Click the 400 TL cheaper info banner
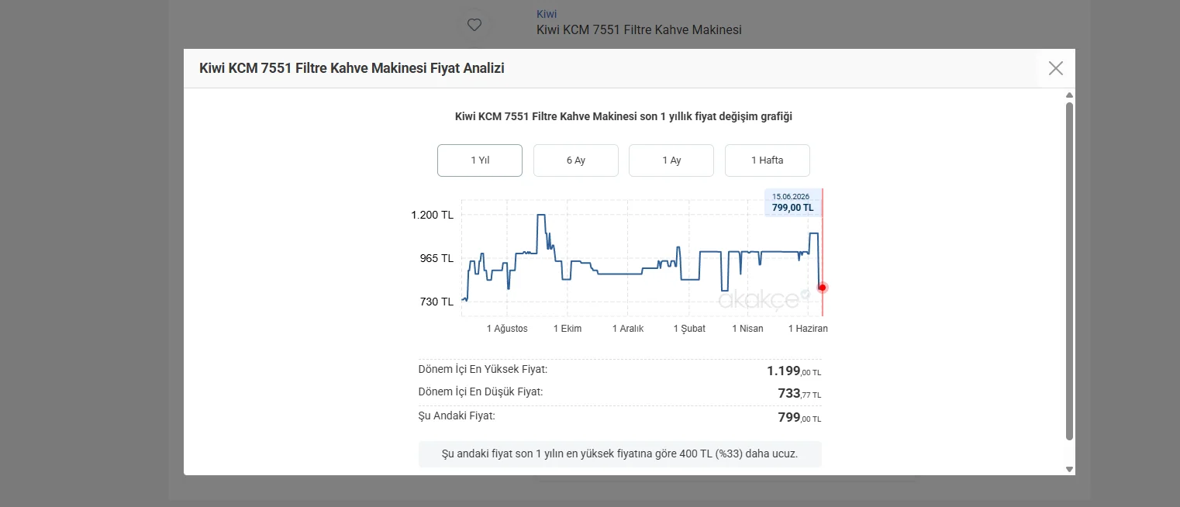1180x507 pixels. point(619,454)
